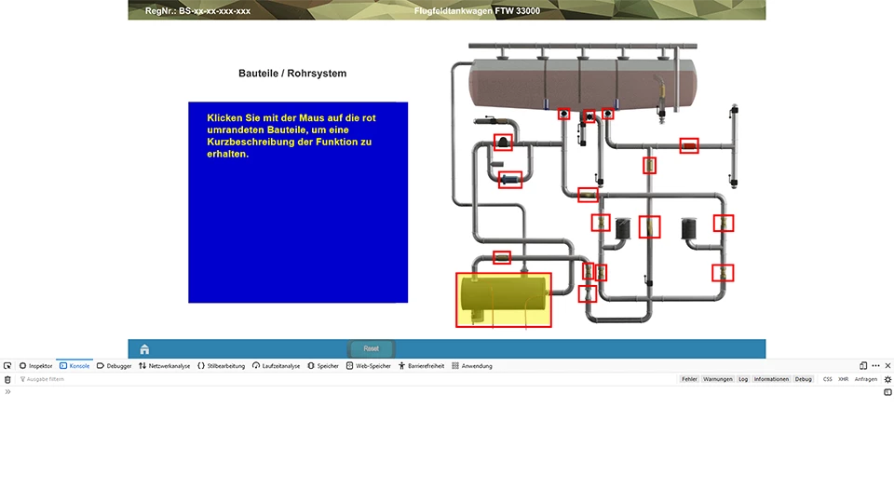Image resolution: width=894 pixels, height=503 pixels.
Task: Toggle the Log console filter
Action: pos(743,379)
